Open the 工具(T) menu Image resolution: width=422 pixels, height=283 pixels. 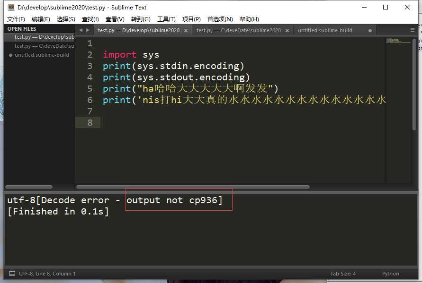coord(166,19)
